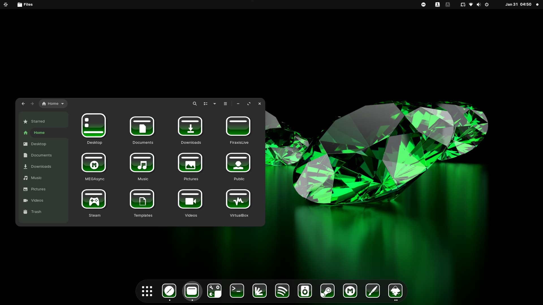543x305 pixels.
Task: Go forward with the forward arrow
Action: tap(32, 104)
